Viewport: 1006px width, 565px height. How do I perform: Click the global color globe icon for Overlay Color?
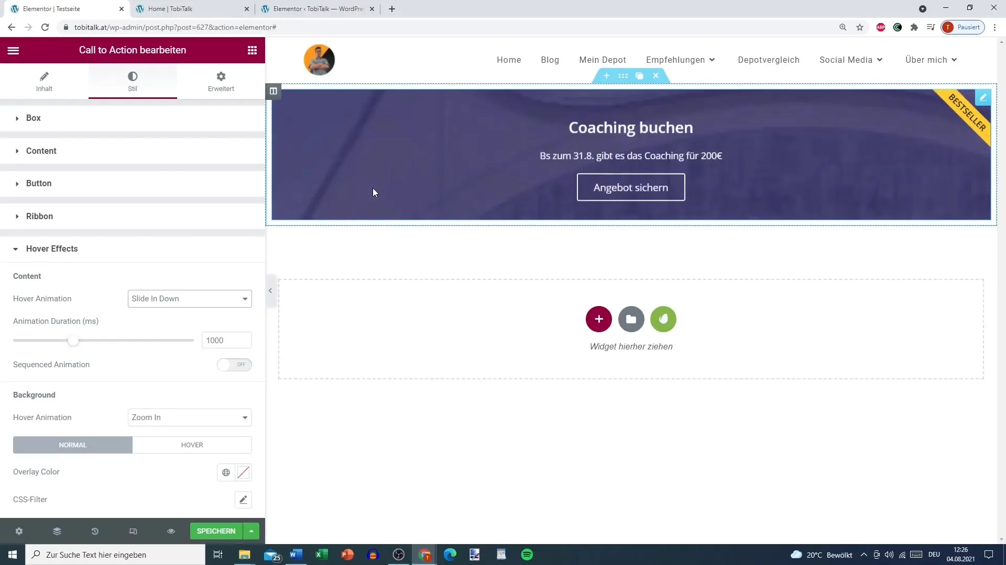226,472
